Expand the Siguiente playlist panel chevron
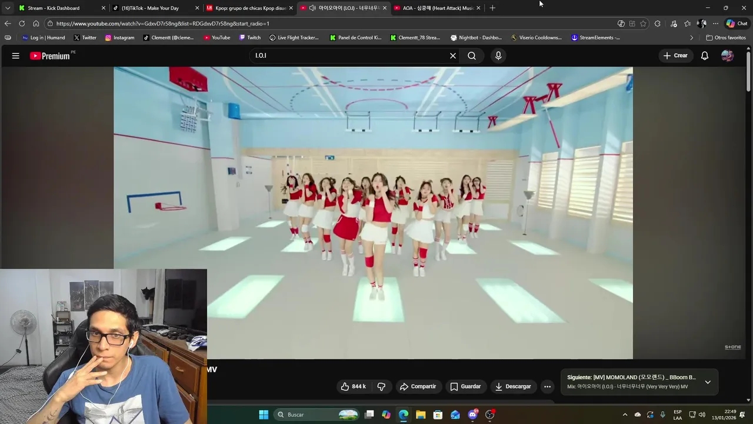This screenshot has width=753, height=424. tap(708, 382)
